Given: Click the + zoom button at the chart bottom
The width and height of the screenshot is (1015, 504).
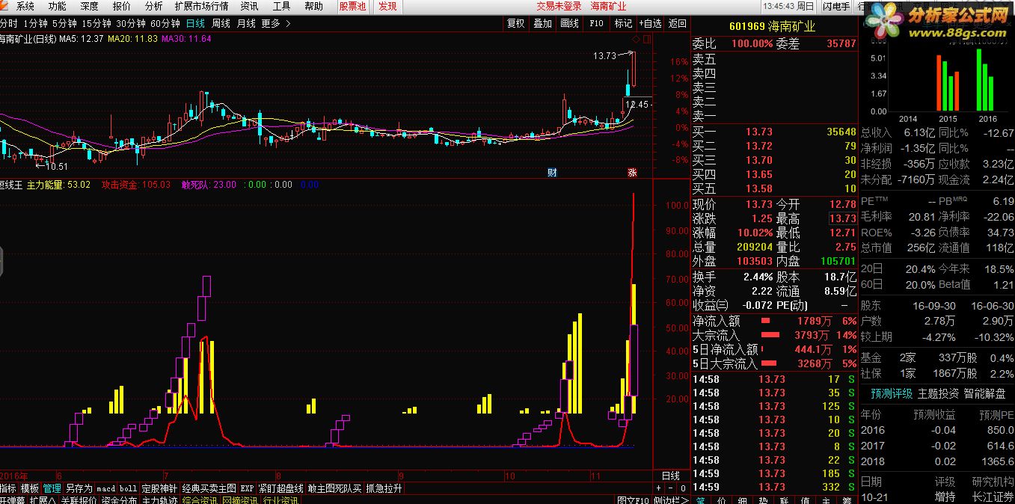Looking at the screenshot, I should pos(659,488).
